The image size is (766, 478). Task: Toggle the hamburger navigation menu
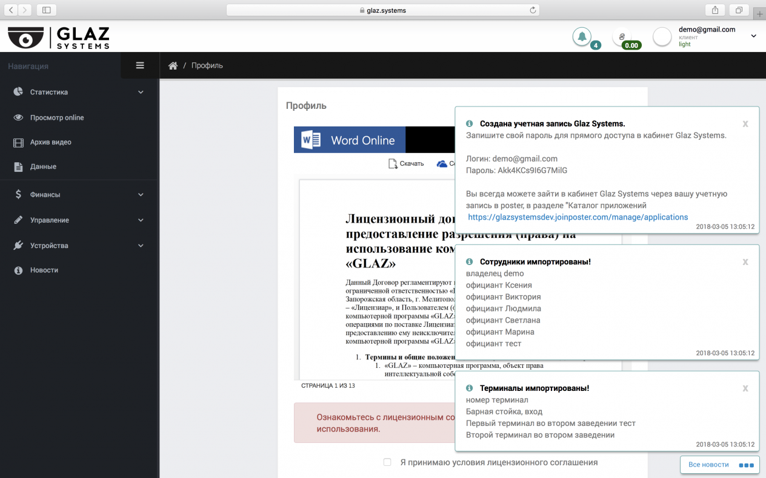coord(140,65)
